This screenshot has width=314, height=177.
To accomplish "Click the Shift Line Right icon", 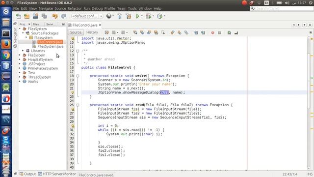I will (203, 32).
